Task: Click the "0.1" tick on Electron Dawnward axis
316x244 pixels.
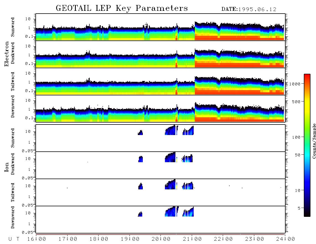Action: click(x=29, y=118)
